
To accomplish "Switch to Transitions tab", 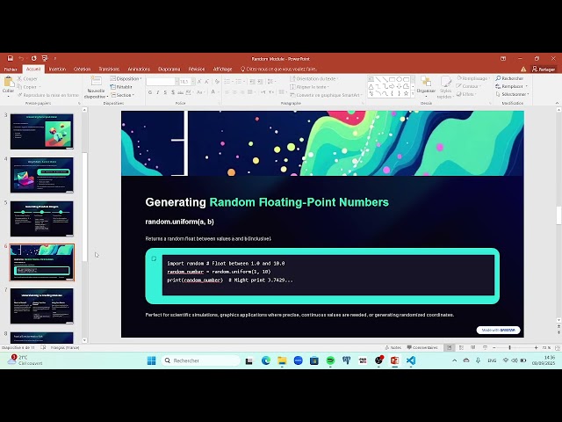I will point(109,69).
